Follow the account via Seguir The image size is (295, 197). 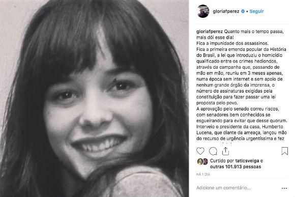coord(257,11)
